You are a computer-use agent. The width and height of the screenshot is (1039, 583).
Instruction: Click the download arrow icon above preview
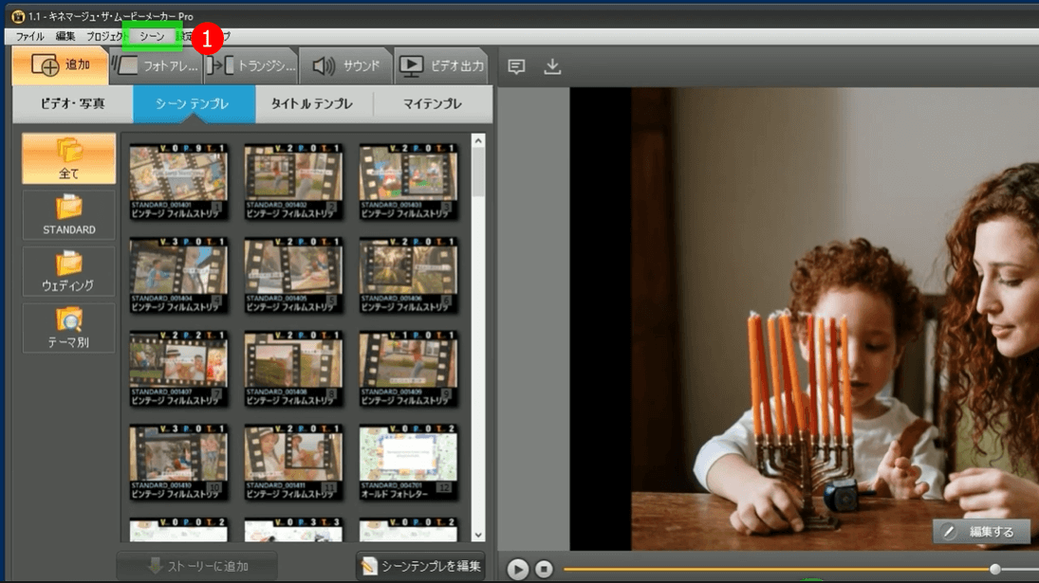tap(552, 66)
